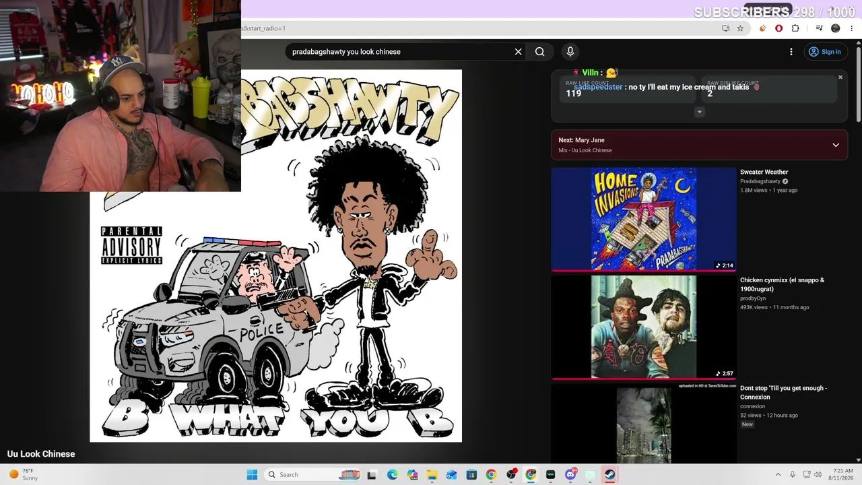
Task: Click the Uu Look Chinese video title
Action: (41, 454)
